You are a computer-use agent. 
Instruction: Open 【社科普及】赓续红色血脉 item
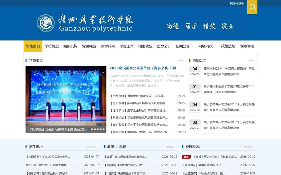click(203, 165)
